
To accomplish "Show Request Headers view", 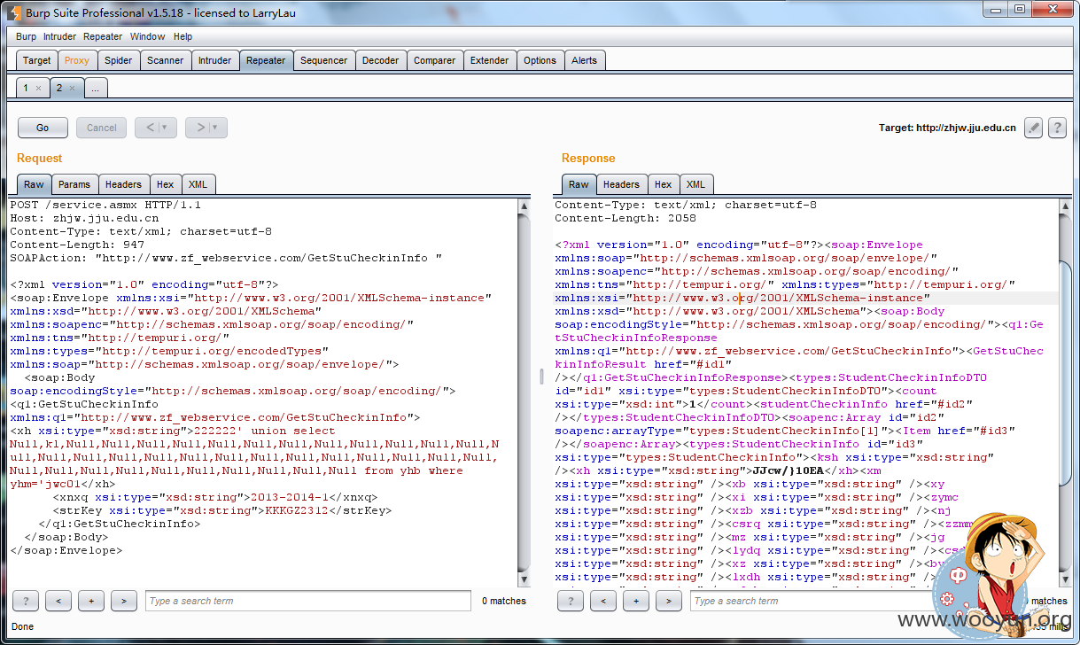I will [x=123, y=184].
